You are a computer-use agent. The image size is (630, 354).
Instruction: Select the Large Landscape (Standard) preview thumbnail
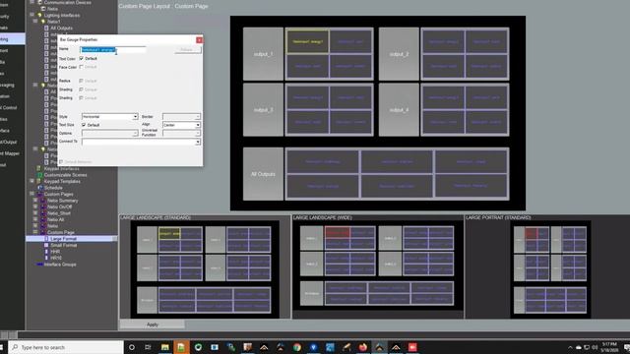click(205, 269)
